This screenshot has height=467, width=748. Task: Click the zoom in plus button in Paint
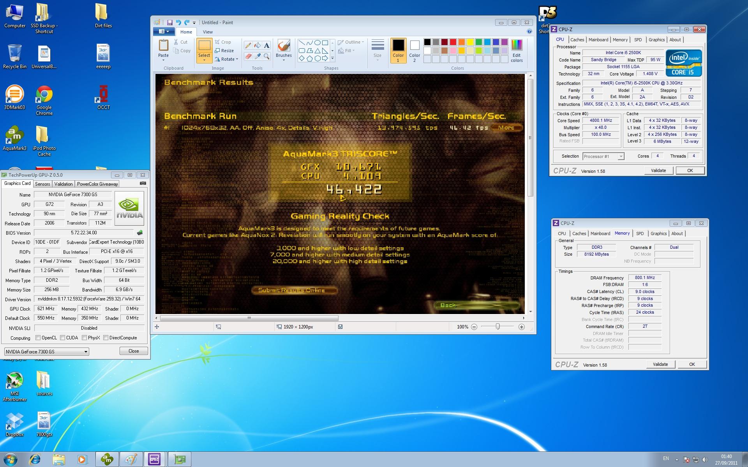522,327
